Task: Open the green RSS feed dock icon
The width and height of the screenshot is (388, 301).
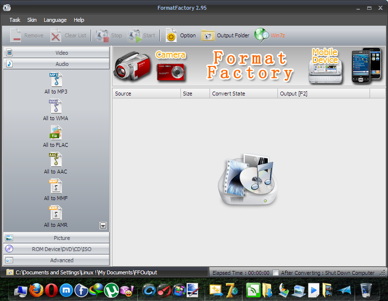Action: pos(253,290)
